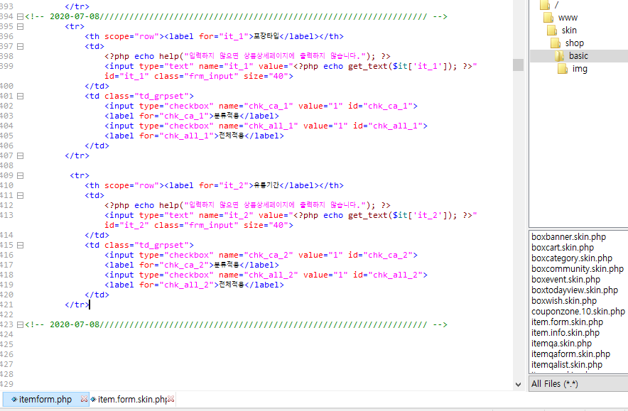
Task: Click the skin folder icon in tree
Action: (x=552, y=30)
